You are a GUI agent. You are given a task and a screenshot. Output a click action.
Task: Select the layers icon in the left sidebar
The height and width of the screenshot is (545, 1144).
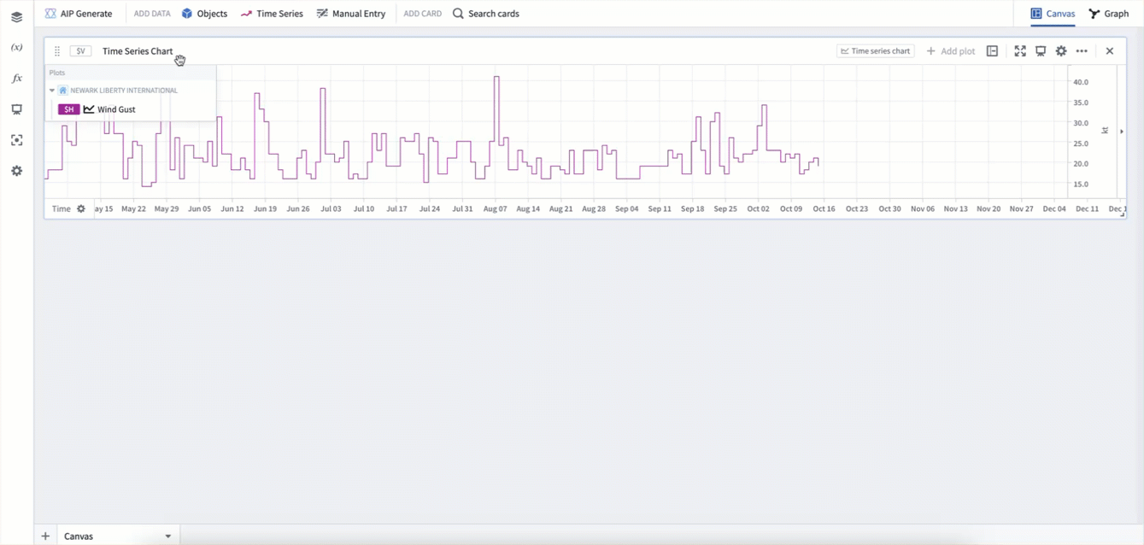pyautogui.click(x=16, y=17)
